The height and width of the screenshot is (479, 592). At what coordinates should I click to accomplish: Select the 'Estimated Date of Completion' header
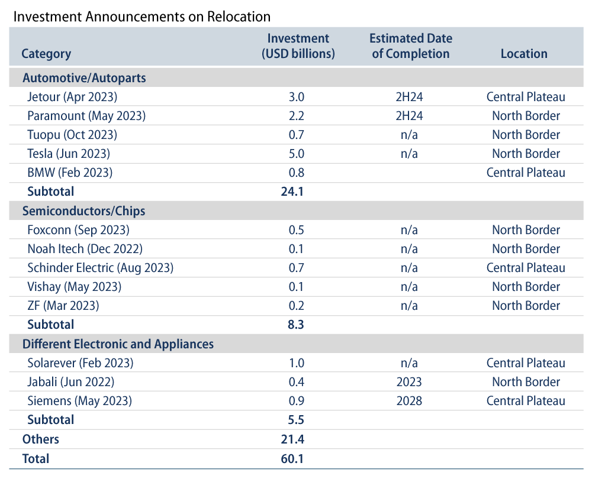point(411,46)
